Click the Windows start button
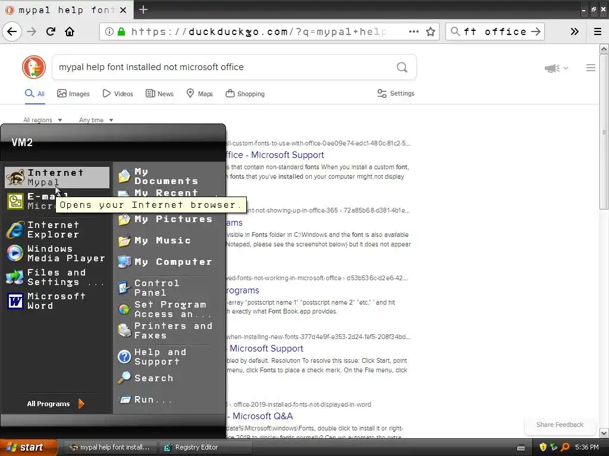The width and height of the screenshot is (609, 456). point(28,447)
